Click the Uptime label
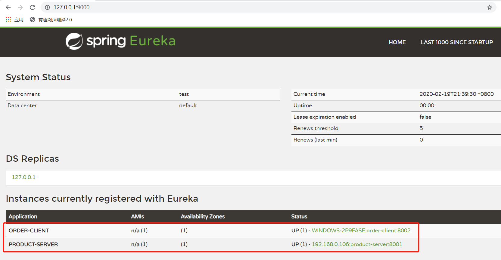 point(303,106)
